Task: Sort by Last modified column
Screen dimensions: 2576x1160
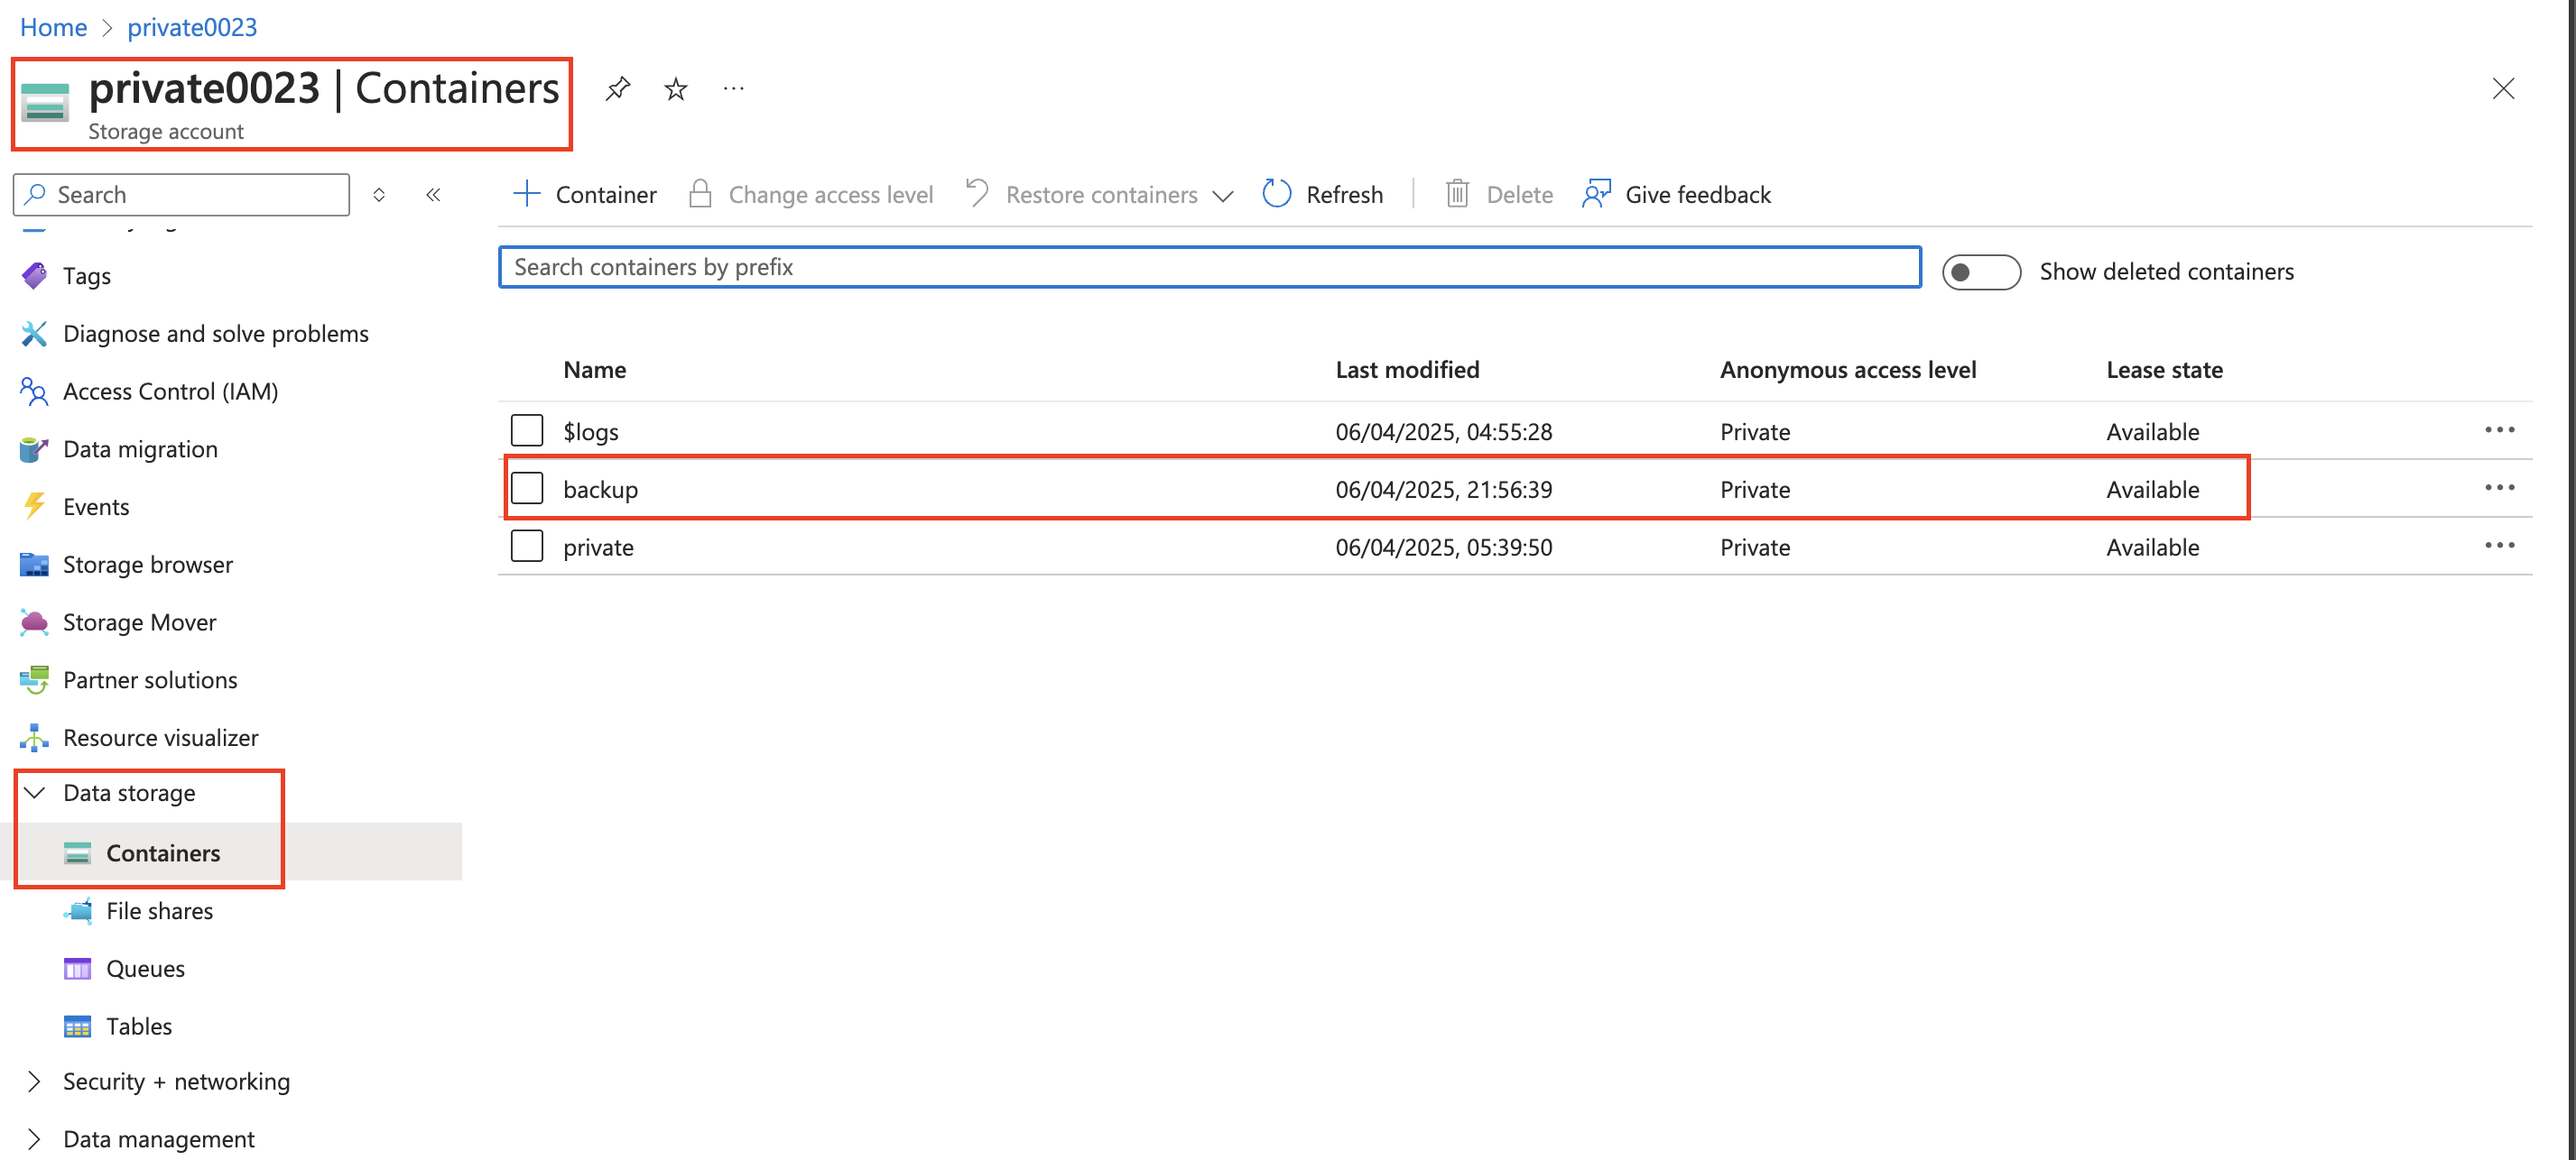Action: pyautogui.click(x=1407, y=371)
